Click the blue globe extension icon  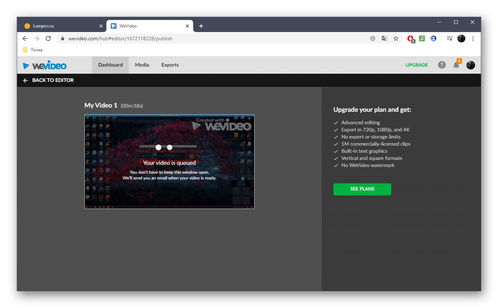(x=433, y=38)
